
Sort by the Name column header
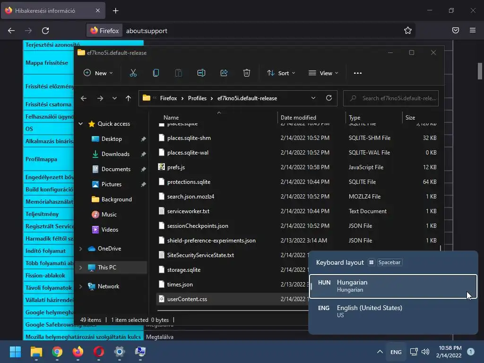pos(171,118)
